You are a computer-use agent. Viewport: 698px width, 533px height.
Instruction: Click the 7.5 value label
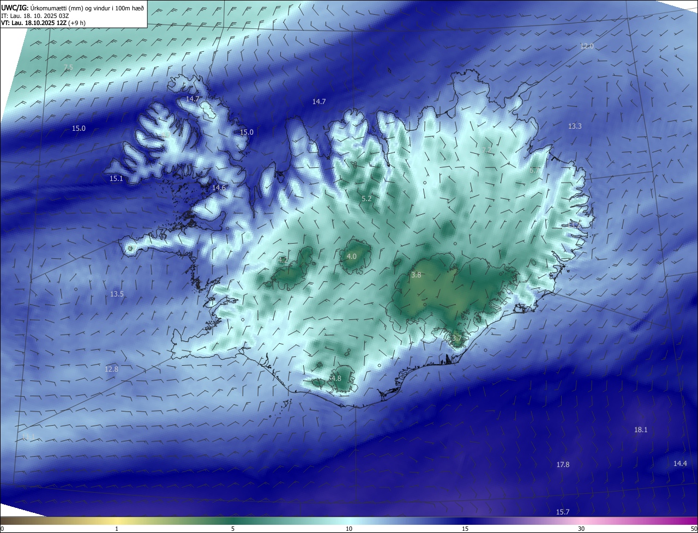click(x=68, y=68)
